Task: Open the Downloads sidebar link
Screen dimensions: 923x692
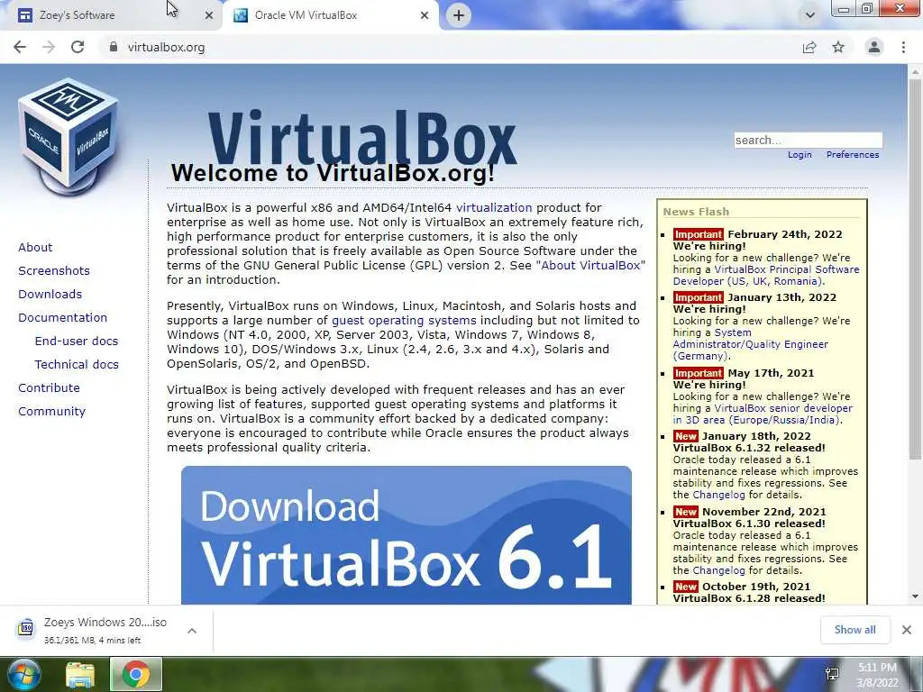Action: pyautogui.click(x=50, y=295)
